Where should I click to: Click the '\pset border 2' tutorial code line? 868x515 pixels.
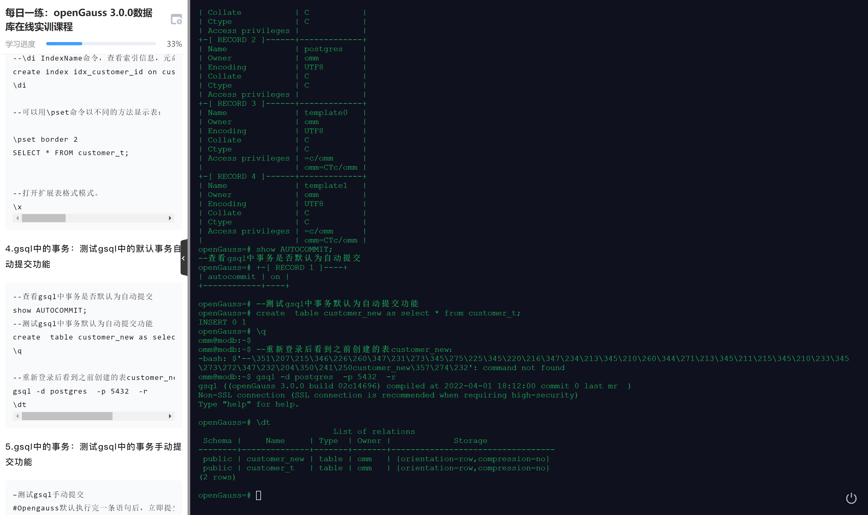pyautogui.click(x=46, y=139)
